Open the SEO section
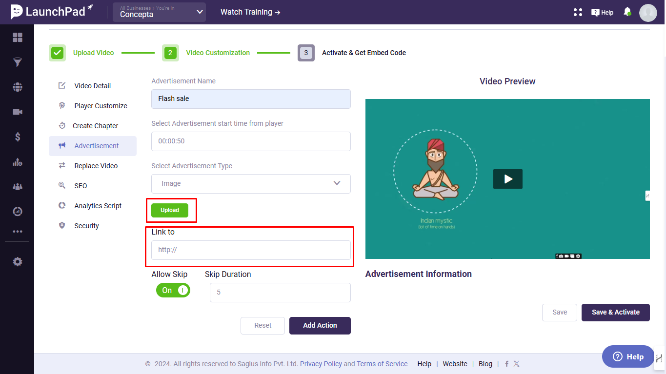The image size is (666, 374). [93, 186]
